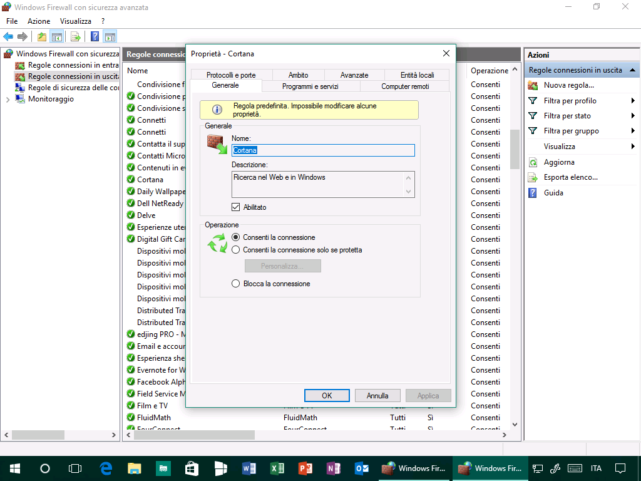Open help via blue question mark toolbar icon
Viewport: 641px width, 481px height.
[95, 37]
